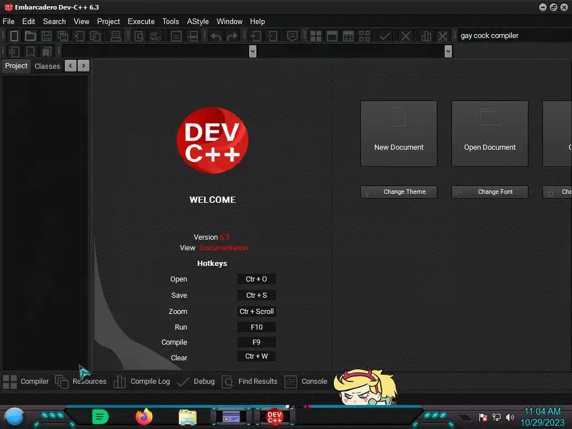Open the Window menu
Screen dimensions: 572x429
tap(230, 22)
